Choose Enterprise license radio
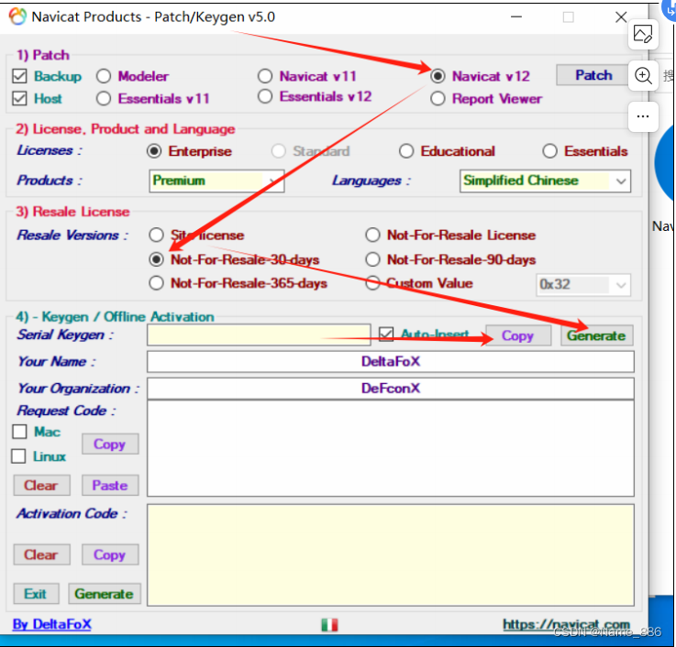Viewport: 676px width, 647px height. tap(154, 151)
